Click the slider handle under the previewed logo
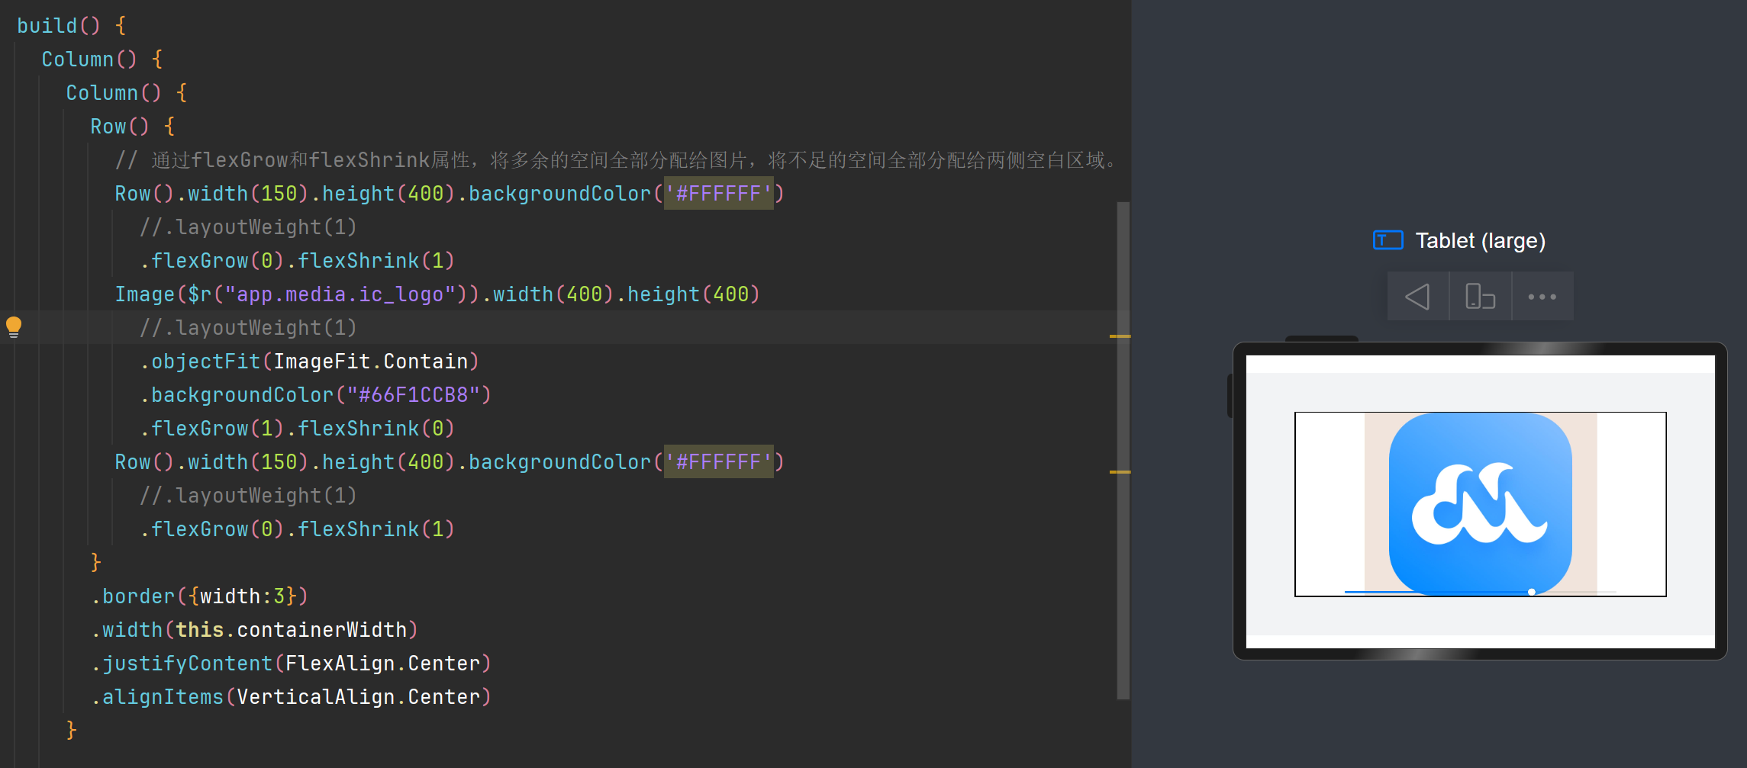The height and width of the screenshot is (768, 1747). click(1531, 592)
